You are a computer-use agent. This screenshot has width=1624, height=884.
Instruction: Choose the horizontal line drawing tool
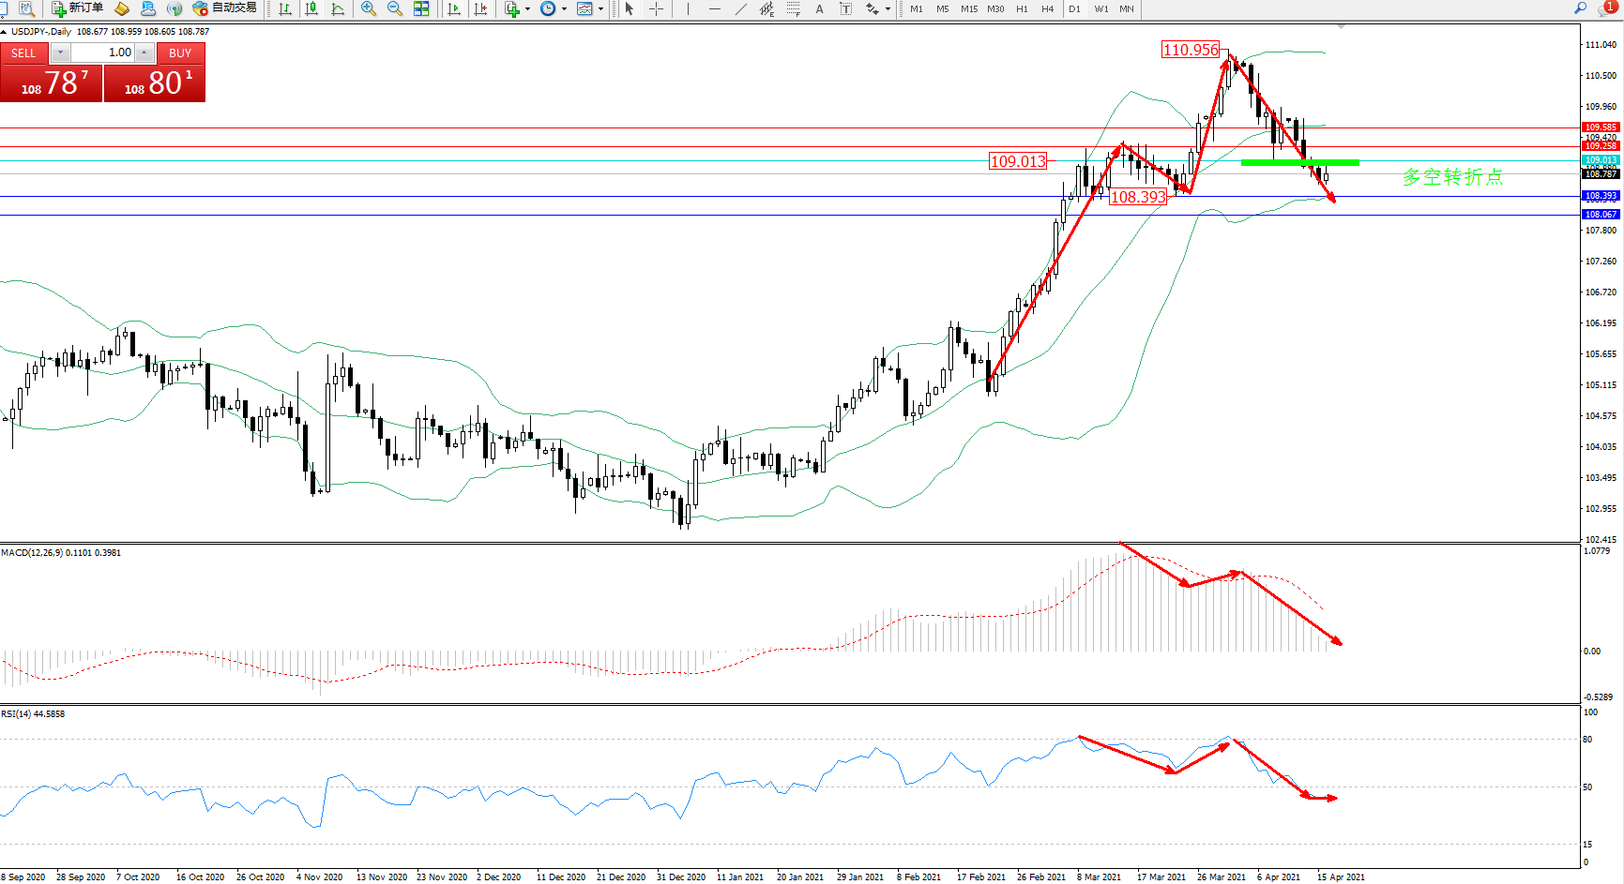[715, 8]
